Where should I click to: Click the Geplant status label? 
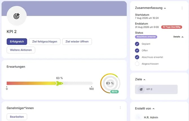coord(146,44)
